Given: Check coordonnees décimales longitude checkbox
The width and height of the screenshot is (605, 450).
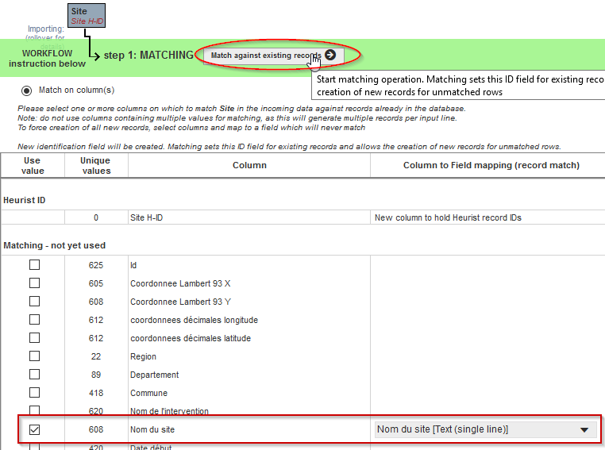Looking at the screenshot, I should [x=34, y=320].
